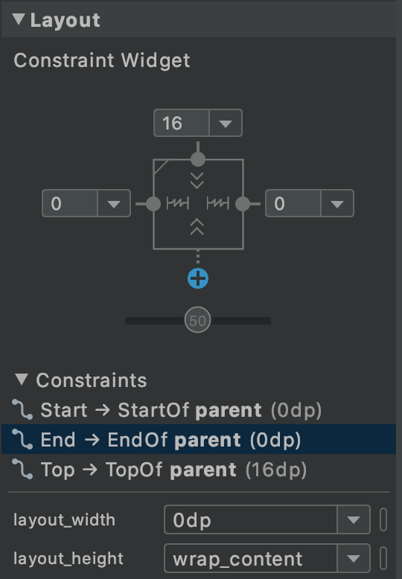402x579 pixels.
Task: Toggle aspect ratio corner triangle
Action: 161,167
